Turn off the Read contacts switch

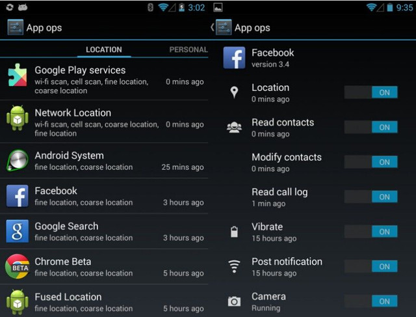371,128
